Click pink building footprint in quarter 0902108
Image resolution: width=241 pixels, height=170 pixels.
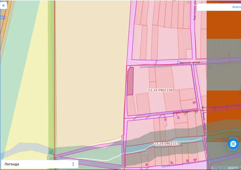[x=194, y=102]
